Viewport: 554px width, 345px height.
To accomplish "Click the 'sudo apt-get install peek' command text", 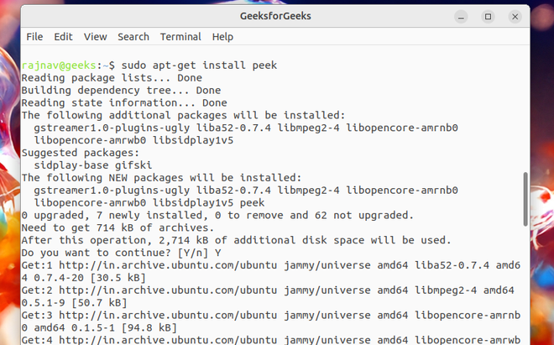I will pyautogui.click(x=199, y=65).
